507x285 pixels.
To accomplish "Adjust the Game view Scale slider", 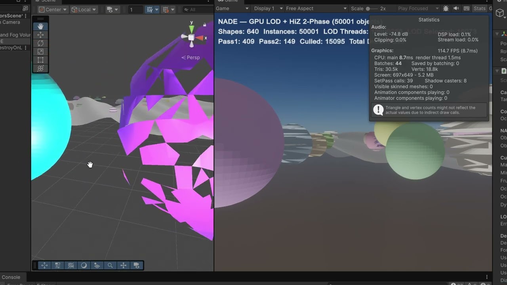I will (372, 8).
